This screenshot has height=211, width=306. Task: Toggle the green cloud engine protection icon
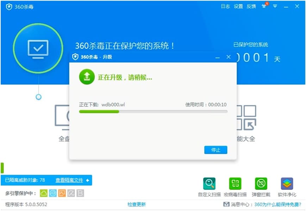coord(44,193)
